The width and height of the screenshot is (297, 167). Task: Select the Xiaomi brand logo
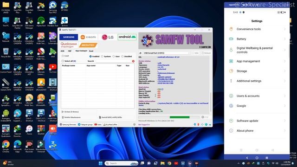[88, 37]
